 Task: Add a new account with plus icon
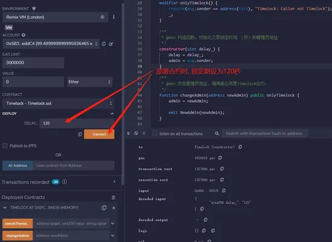tap(24, 35)
